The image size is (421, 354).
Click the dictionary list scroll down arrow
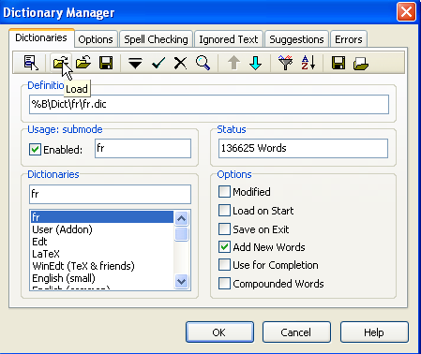(182, 281)
